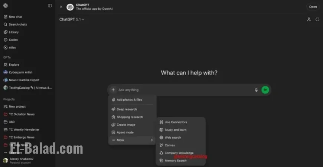Screen dimensions: 323x167
Task: Select Shopping research from menu
Action: [132, 117]
